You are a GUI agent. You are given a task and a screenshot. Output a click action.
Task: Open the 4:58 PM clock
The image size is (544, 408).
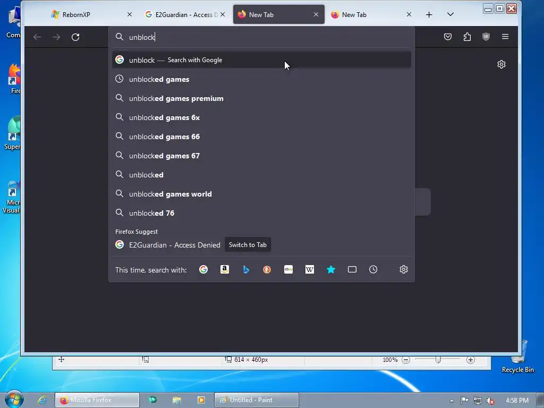517,401
